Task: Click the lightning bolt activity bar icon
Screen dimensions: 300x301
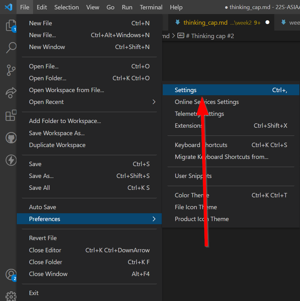Action: click(11, 160)
